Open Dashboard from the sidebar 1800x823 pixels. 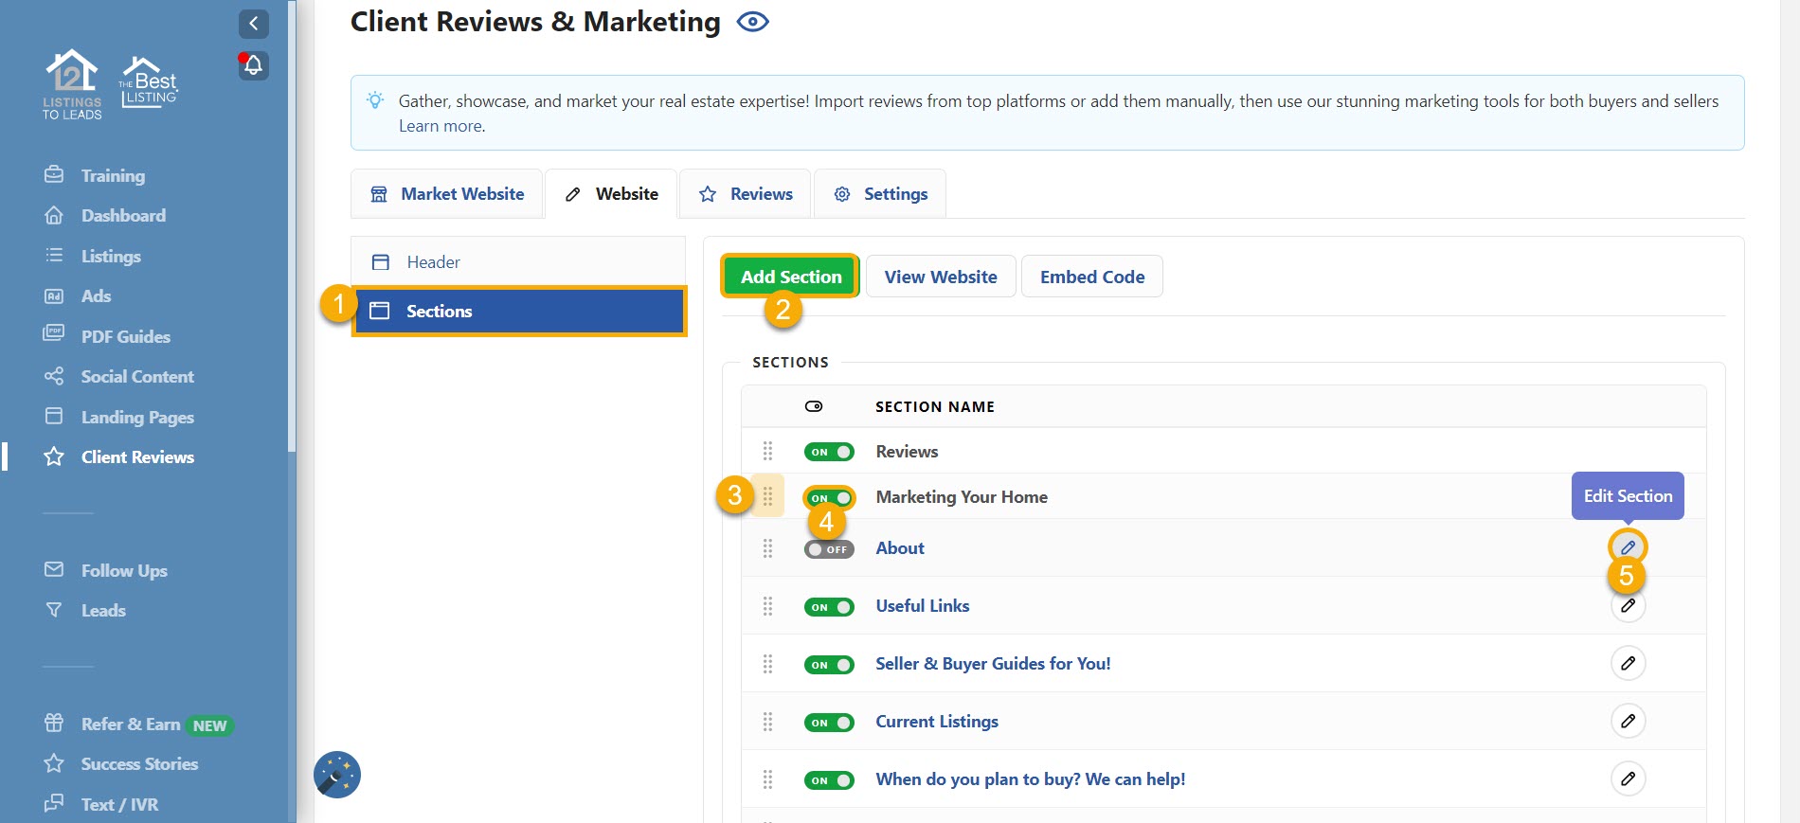pyautogui.click(x=123, y=216)
